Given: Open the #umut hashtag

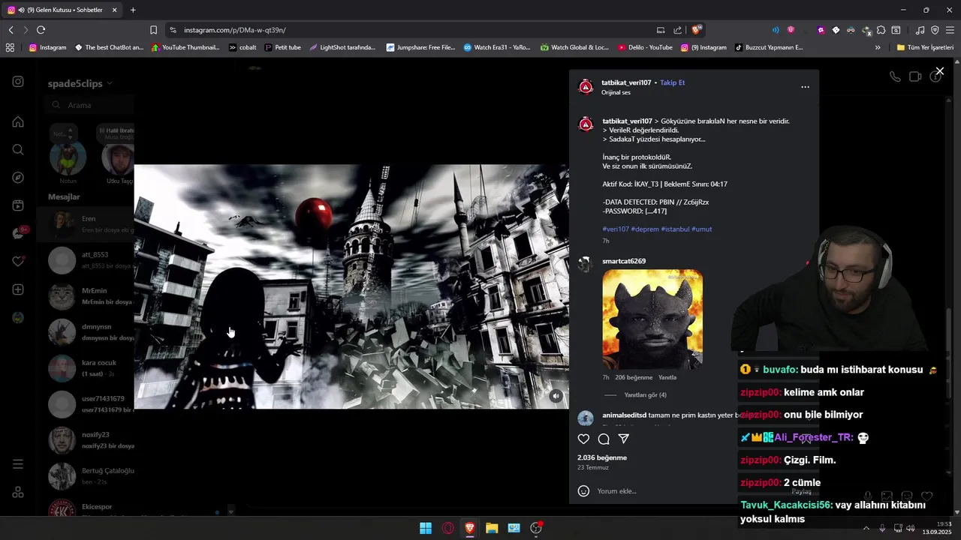Looking at the screenshot, I should click(x=701, y=229).
